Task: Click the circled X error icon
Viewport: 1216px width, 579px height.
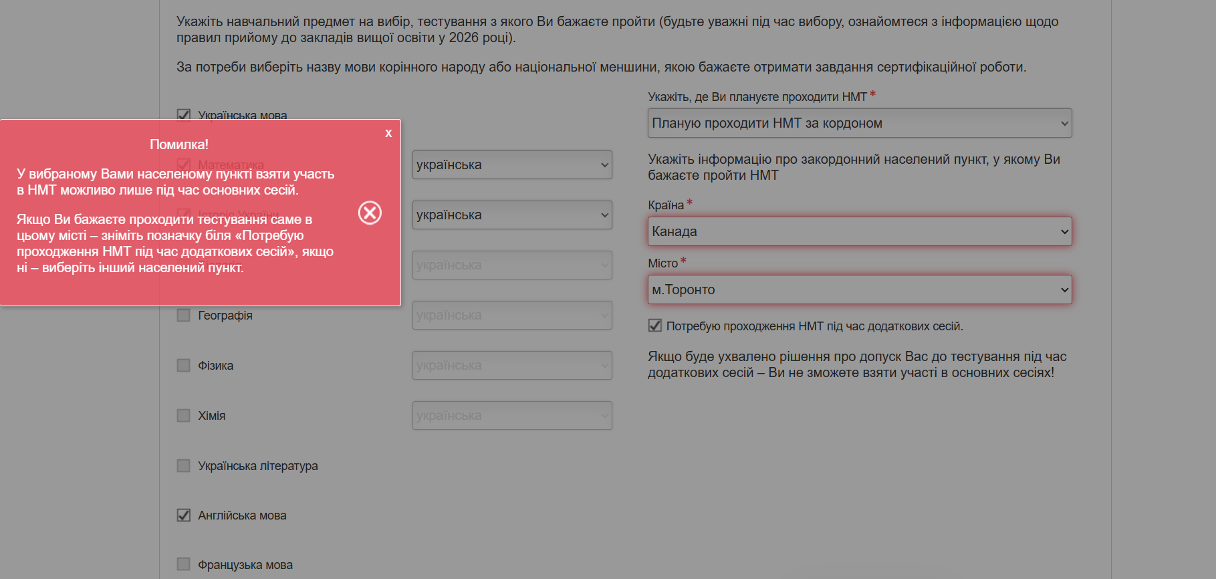Action: click(x=370, y=213)
